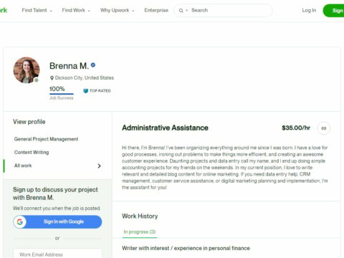Click the Upwork logo

4,10
